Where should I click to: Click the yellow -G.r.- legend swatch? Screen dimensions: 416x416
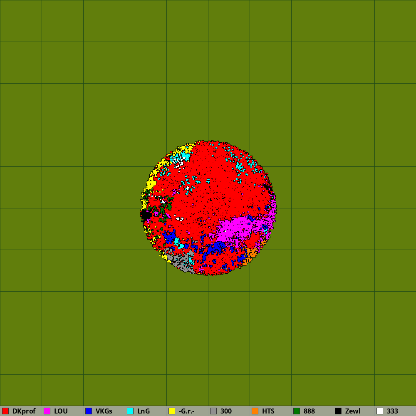coord(172,411)
